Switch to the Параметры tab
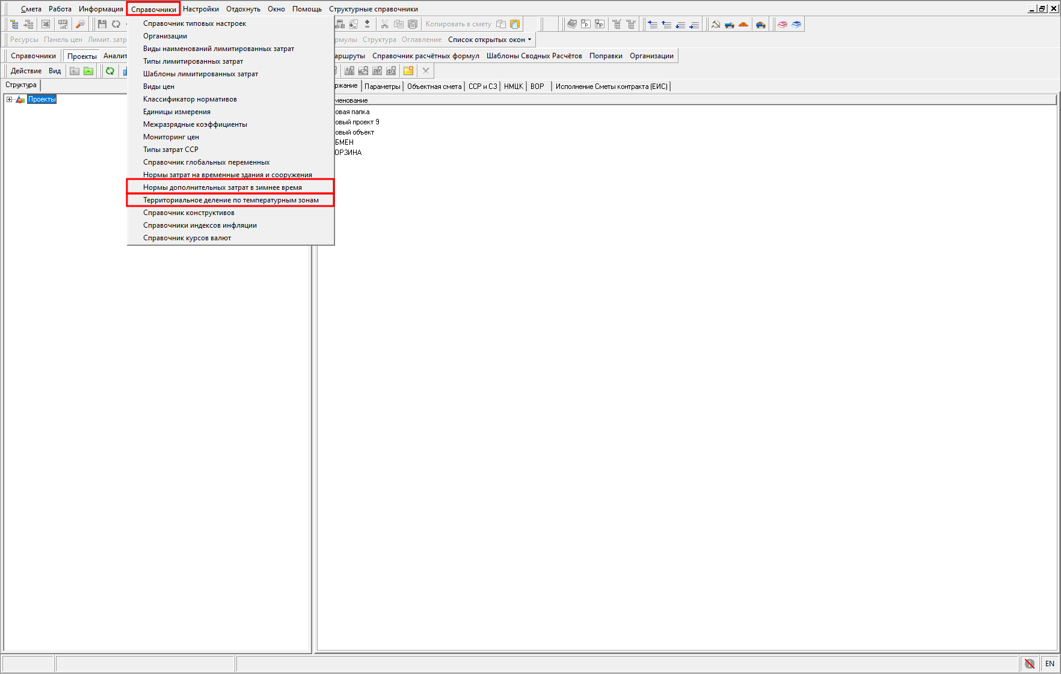The height and width of the screenshot is (674, 1061). pyautogui.click(x=382, y=87)
